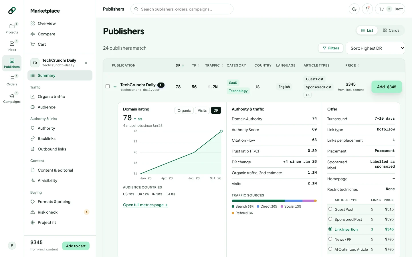412x257 pixels.
Task: Open Backlinks section
Action: click(x=60, y=138)
